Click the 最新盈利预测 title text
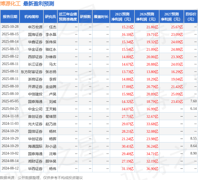This screenshot has height=180, width=198. [39, 4]
